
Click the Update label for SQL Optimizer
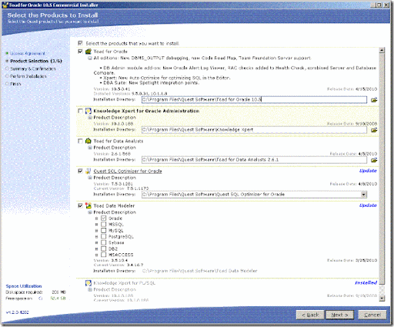(368, 171)
